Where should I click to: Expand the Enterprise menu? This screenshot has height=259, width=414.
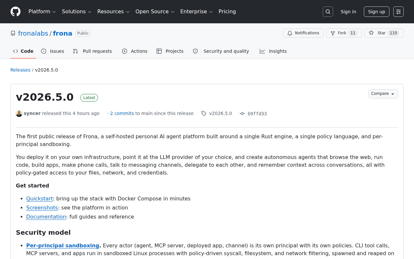[197, 12]
